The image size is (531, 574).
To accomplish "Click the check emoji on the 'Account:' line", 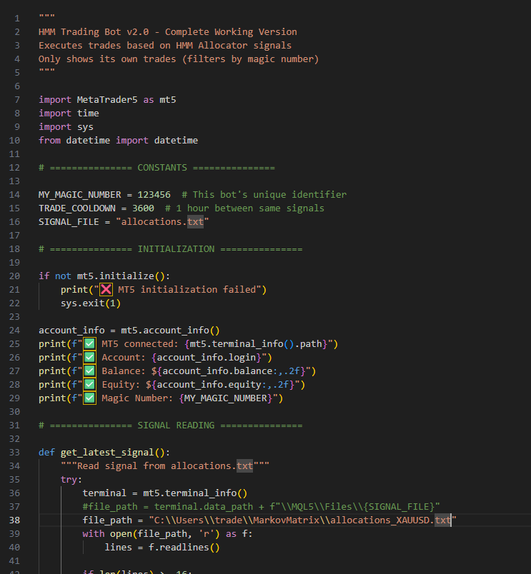I will click(x=89, y=357).
